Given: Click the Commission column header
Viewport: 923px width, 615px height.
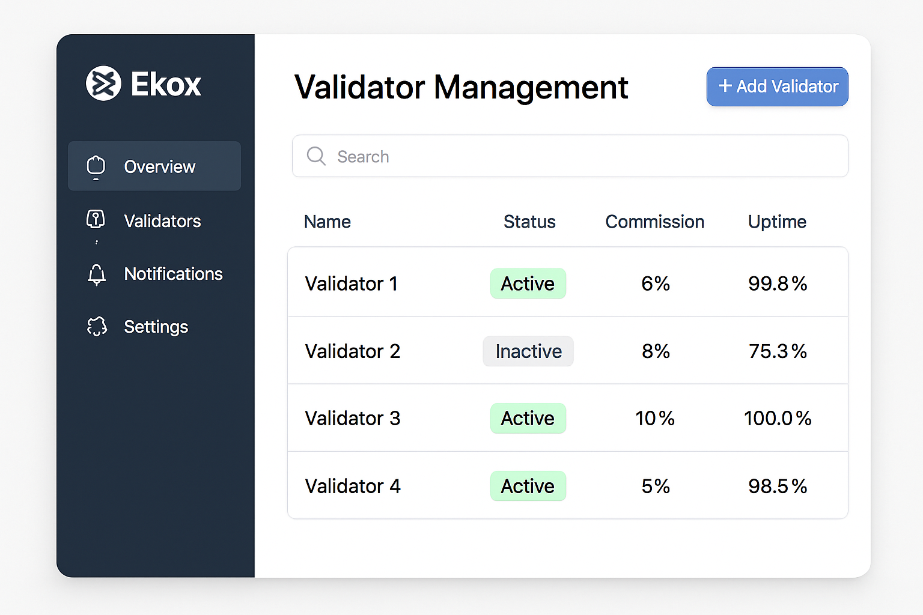Looking at the screenshot, I should [654, 222].
